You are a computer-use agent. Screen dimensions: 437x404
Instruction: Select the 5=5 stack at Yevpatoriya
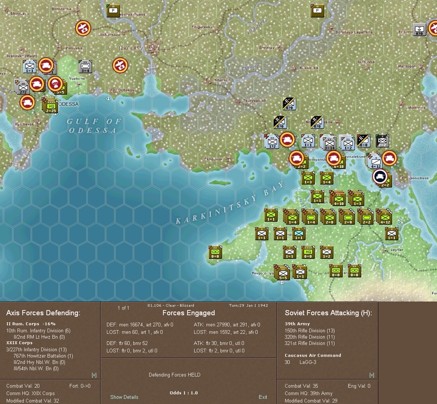[283, 274]
